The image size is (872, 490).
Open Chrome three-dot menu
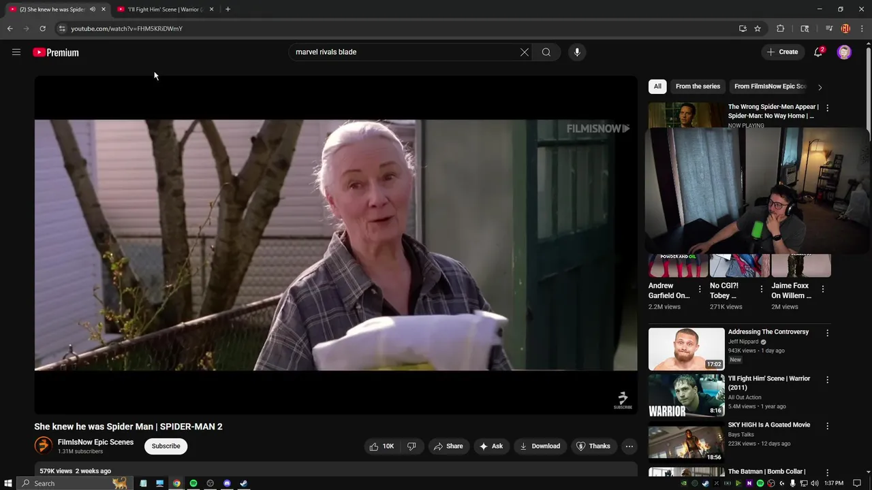(862, 29)
